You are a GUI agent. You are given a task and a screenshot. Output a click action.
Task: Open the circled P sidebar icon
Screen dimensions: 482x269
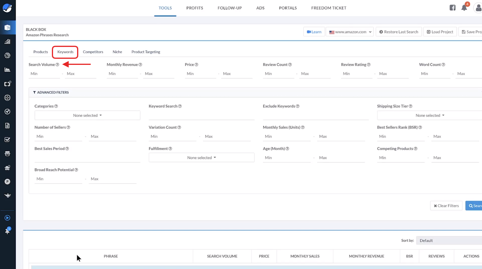(8, 182)
